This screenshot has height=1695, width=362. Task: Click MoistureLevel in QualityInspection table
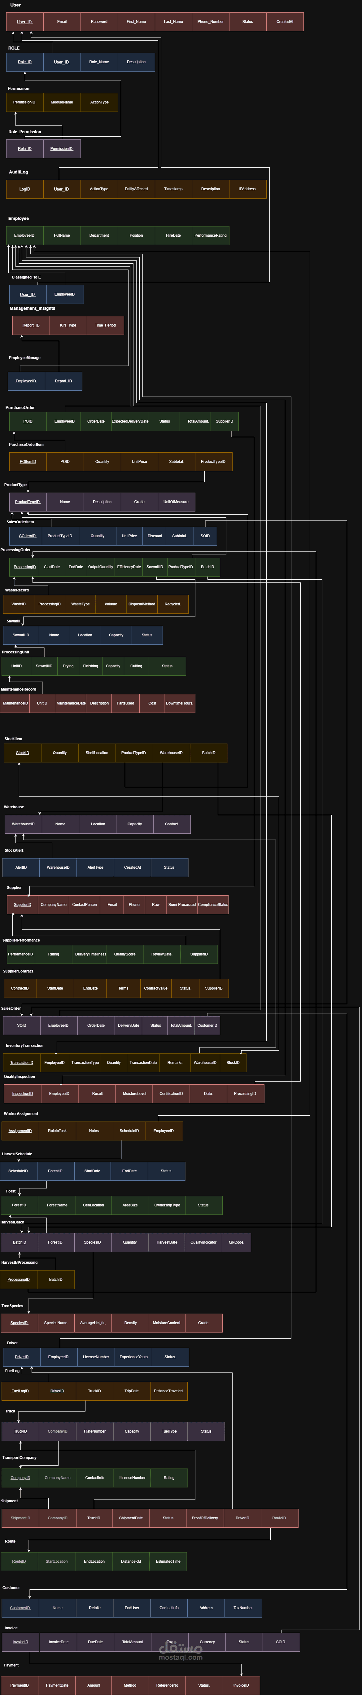click(x=134, y=1094)
